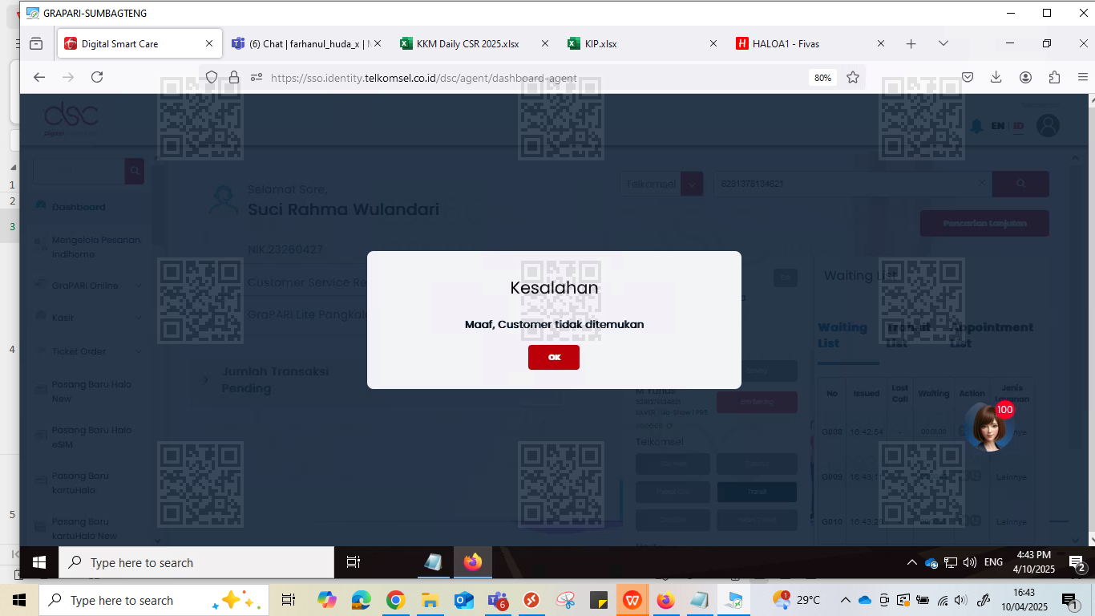
Task: Open the user profile avatar in DSC header
Action: coord(1048,125)
